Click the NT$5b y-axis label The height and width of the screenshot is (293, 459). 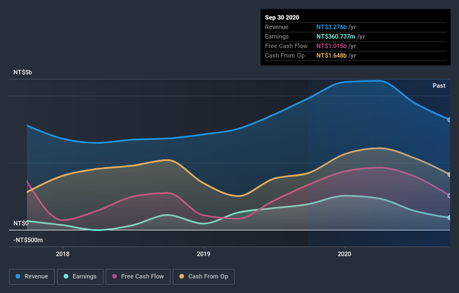click(x=22, y=72)
